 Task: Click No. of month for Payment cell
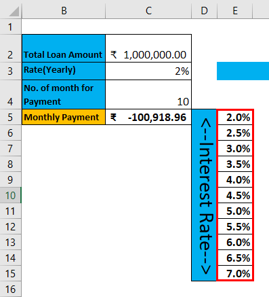tap(64, 94)
